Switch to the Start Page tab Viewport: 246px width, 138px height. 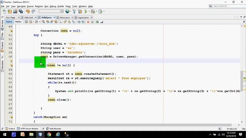11,18
